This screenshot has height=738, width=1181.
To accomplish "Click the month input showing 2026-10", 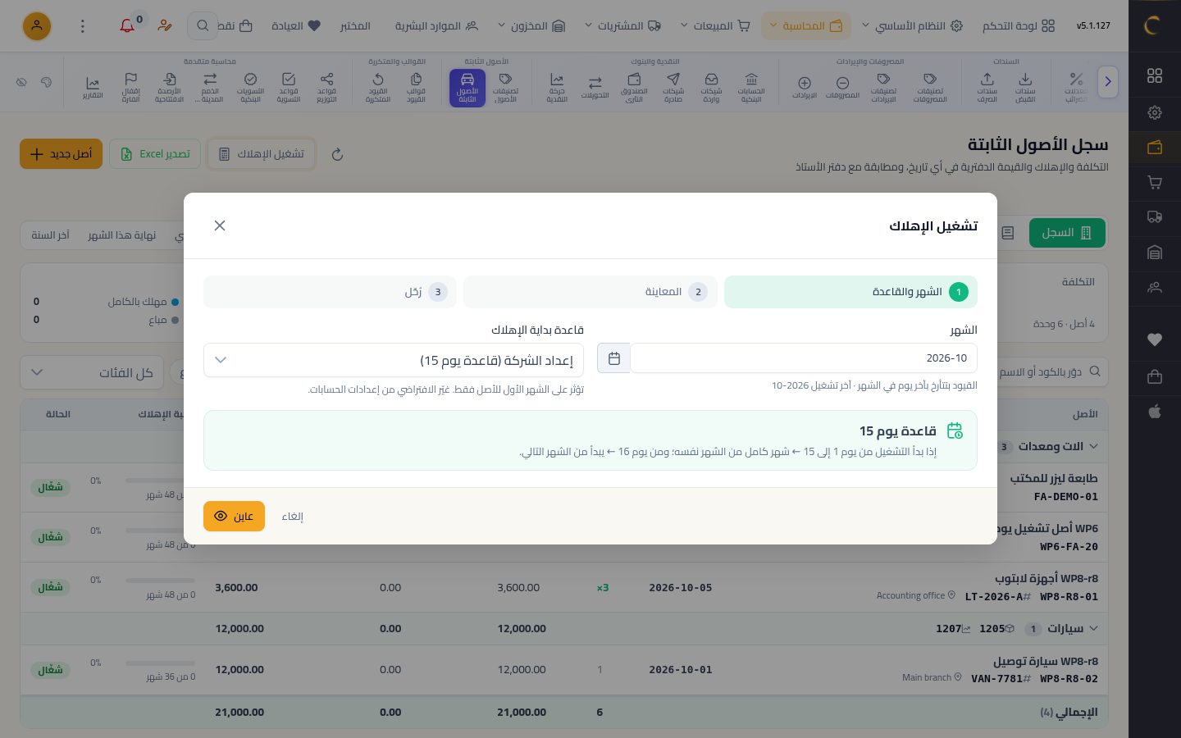I will coord(804,358).
